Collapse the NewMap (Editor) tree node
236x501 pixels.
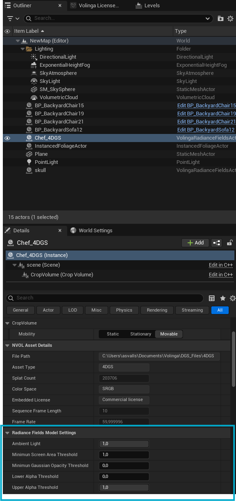(18, 41)
